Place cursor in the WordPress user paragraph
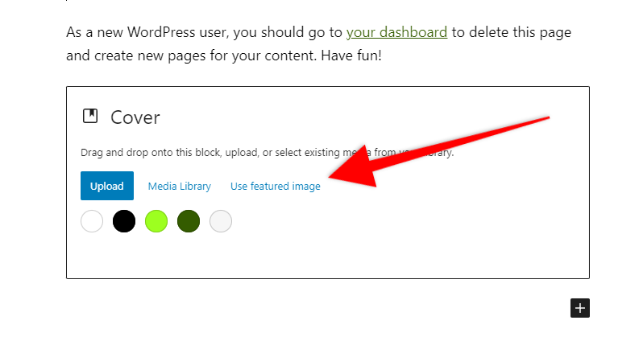The width and height of the screenshot is (639, 341). click(x=318, y=43)
